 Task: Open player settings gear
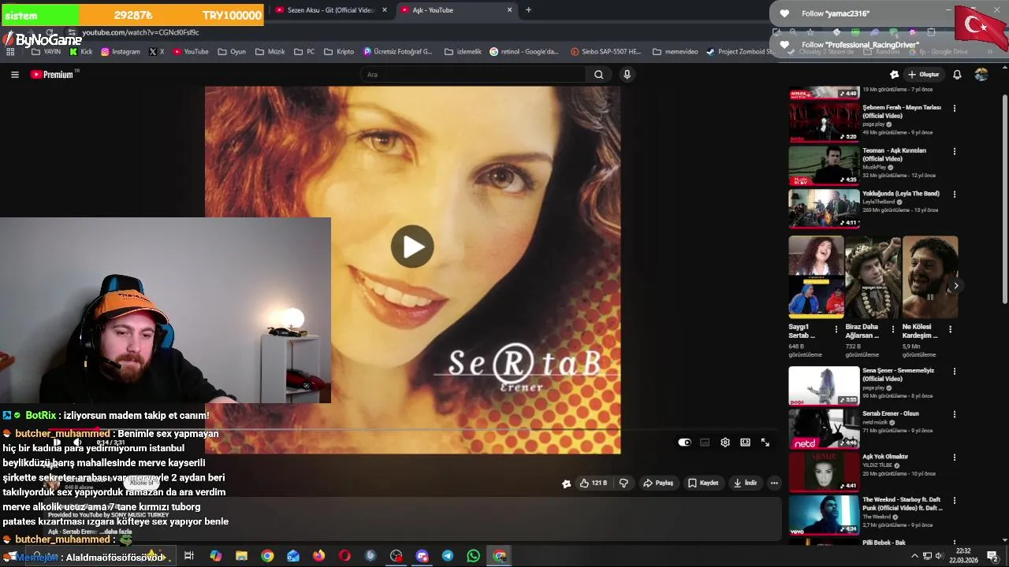[725, 443]
